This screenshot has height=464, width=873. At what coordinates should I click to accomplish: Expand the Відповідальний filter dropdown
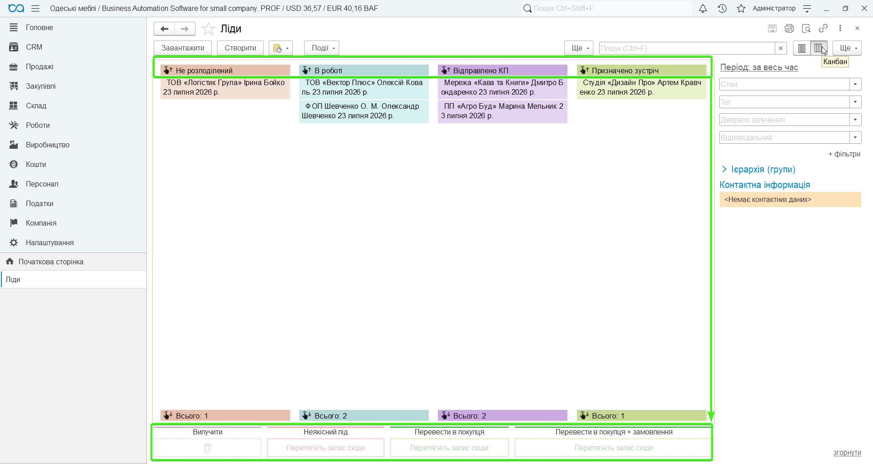tap(855, 137)
